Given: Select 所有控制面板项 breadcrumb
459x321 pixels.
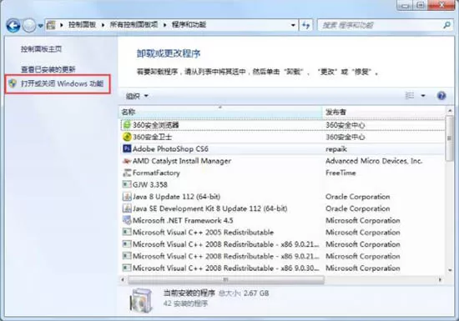Looking at the screenshot, I should pos(134,24).
